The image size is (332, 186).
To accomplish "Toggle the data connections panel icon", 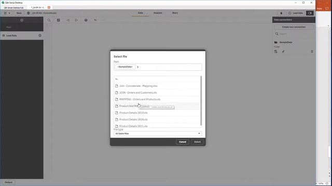I will tap(310, 13).
